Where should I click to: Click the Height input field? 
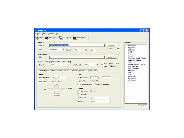tap(106, 78)
